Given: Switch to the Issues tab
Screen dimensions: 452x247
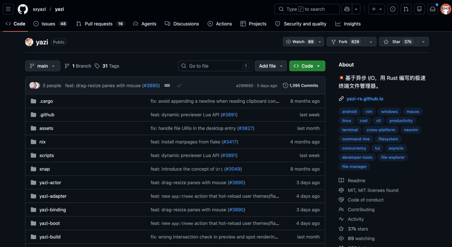Looking at the screenshot, I should [50, 23].
